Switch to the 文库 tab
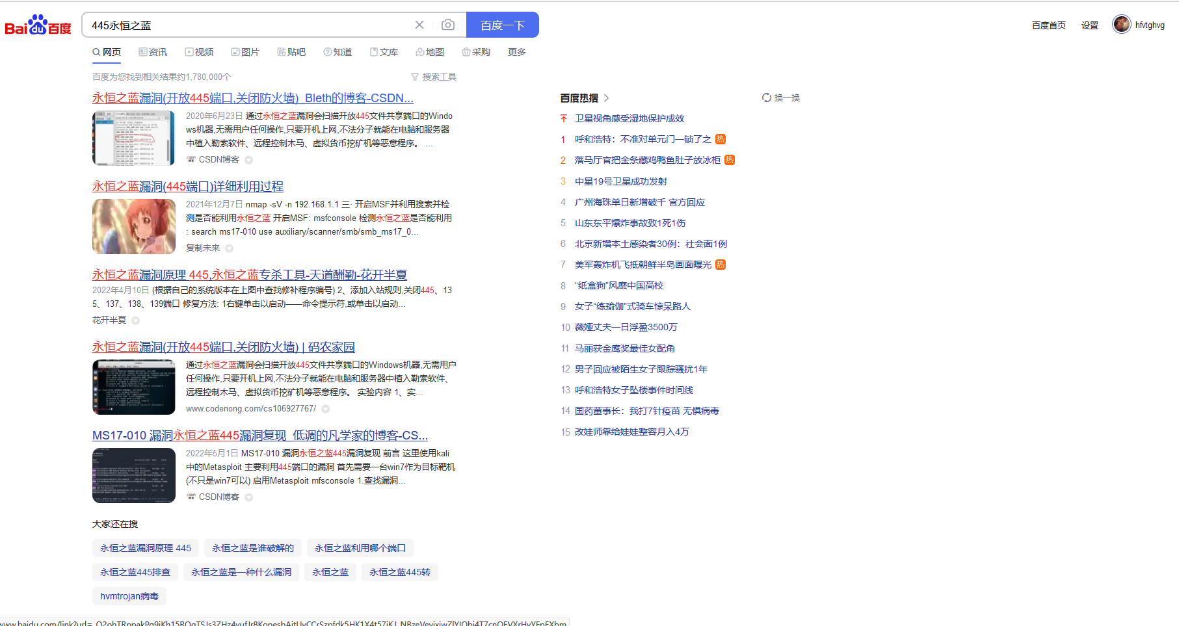The image size is (1179, 626). tap(384, 52)
